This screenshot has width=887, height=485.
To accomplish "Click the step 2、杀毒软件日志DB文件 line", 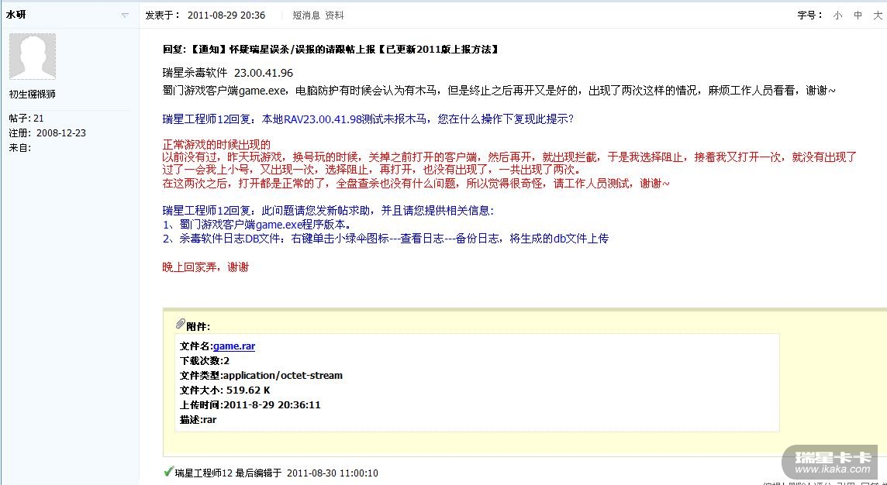I will click(385, 239).
